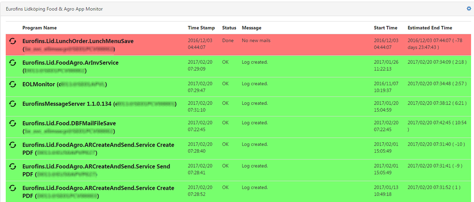Click the Start Time column header
This screenshot has height=202, width=474.
tap(385, 28)
